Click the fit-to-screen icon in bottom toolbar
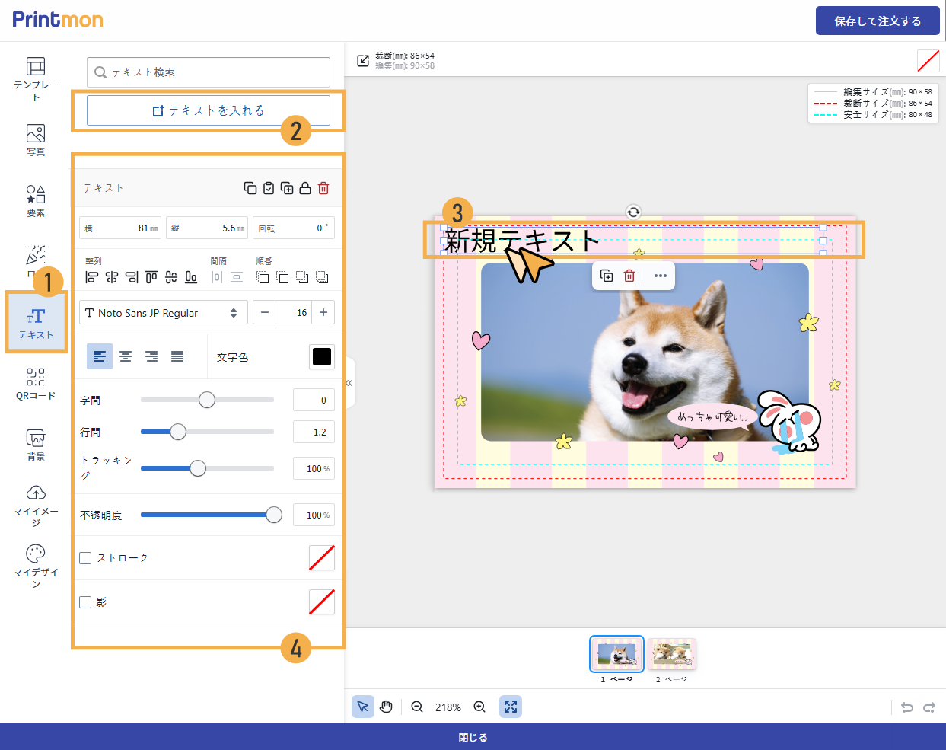The image size is (946, 750). pyautogui.click(x=511, y=707)
